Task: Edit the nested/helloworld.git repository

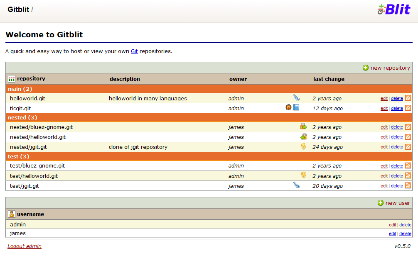Action: click(x=384, y=137)
